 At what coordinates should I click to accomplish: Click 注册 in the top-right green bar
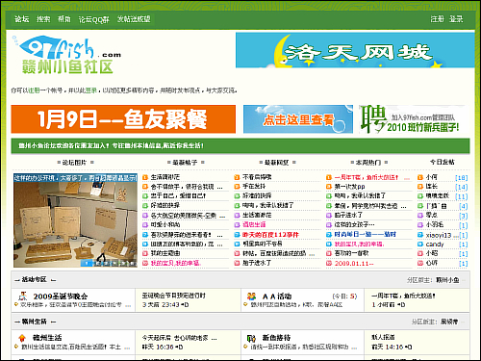(x=437, y=19)
